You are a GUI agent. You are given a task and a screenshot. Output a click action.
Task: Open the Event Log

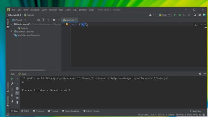(196, 111)
